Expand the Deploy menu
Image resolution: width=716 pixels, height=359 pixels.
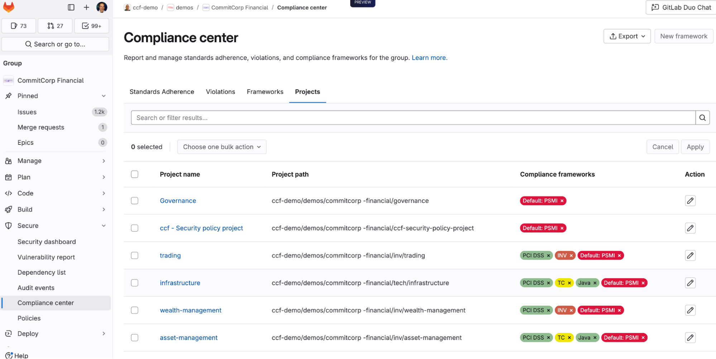104,334
